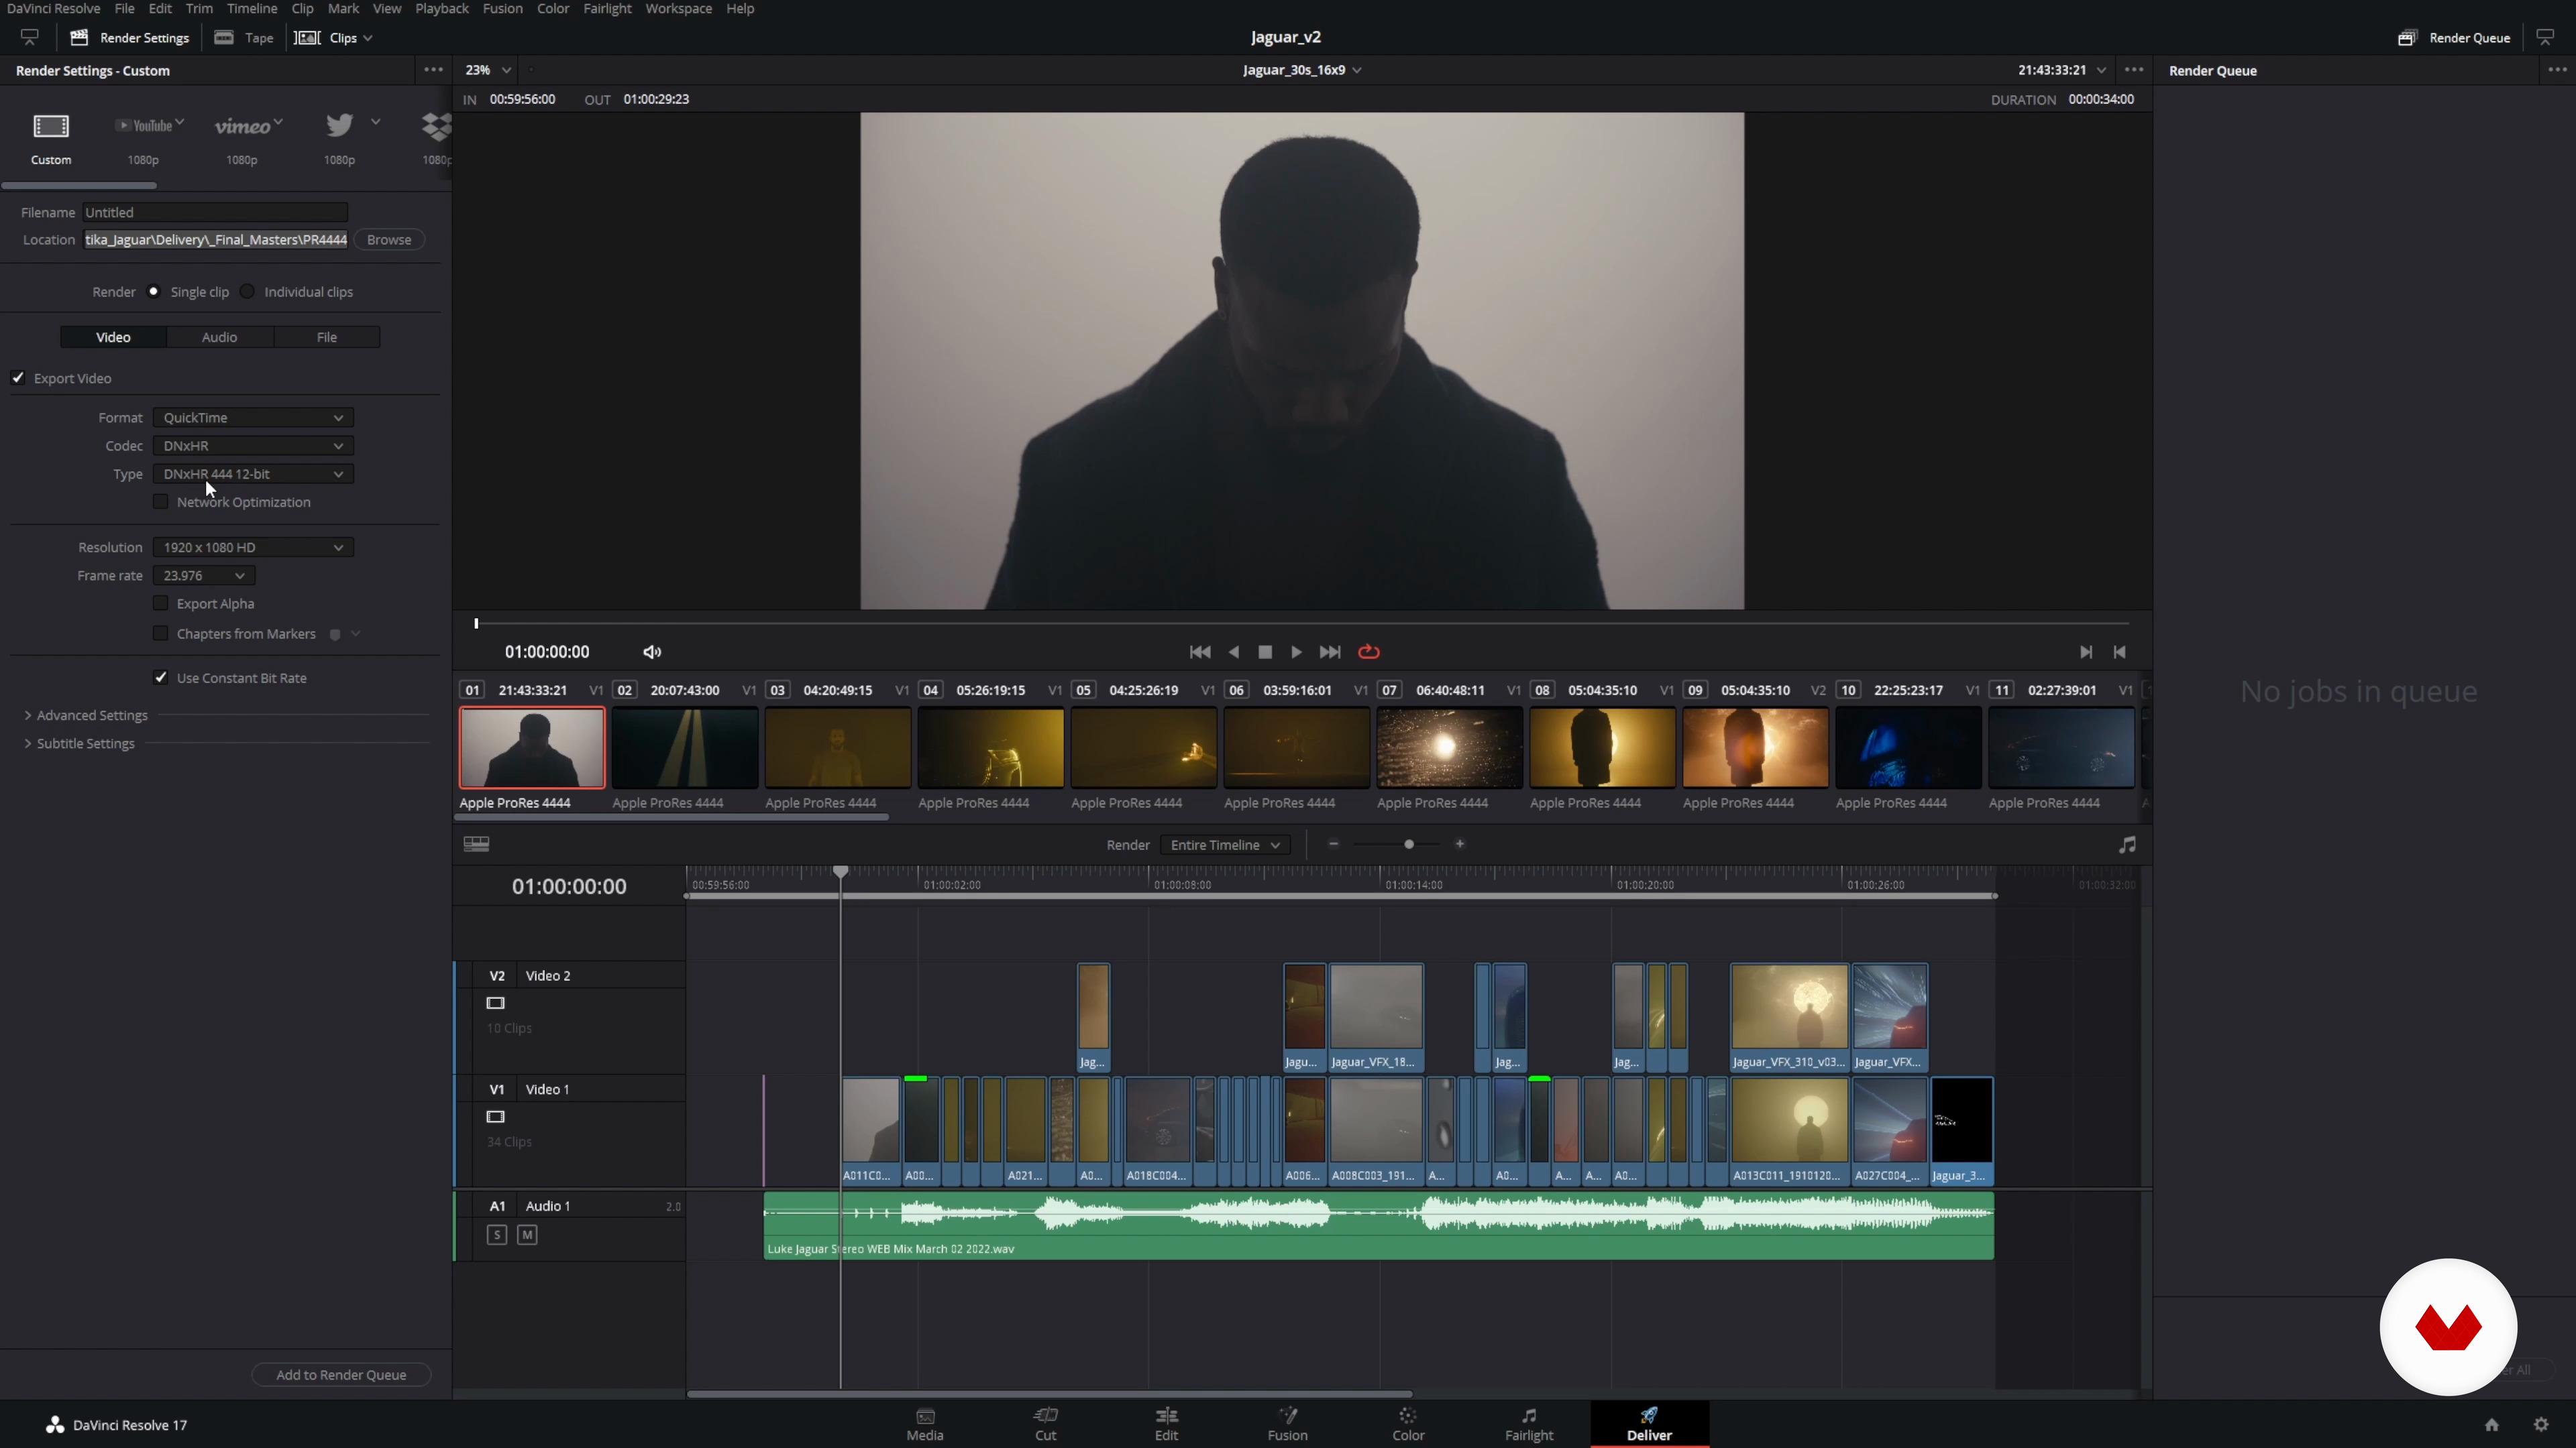The image size is (2576, 1448).
Task: Select Single clip render option
Action: click(x=153, y=292)
